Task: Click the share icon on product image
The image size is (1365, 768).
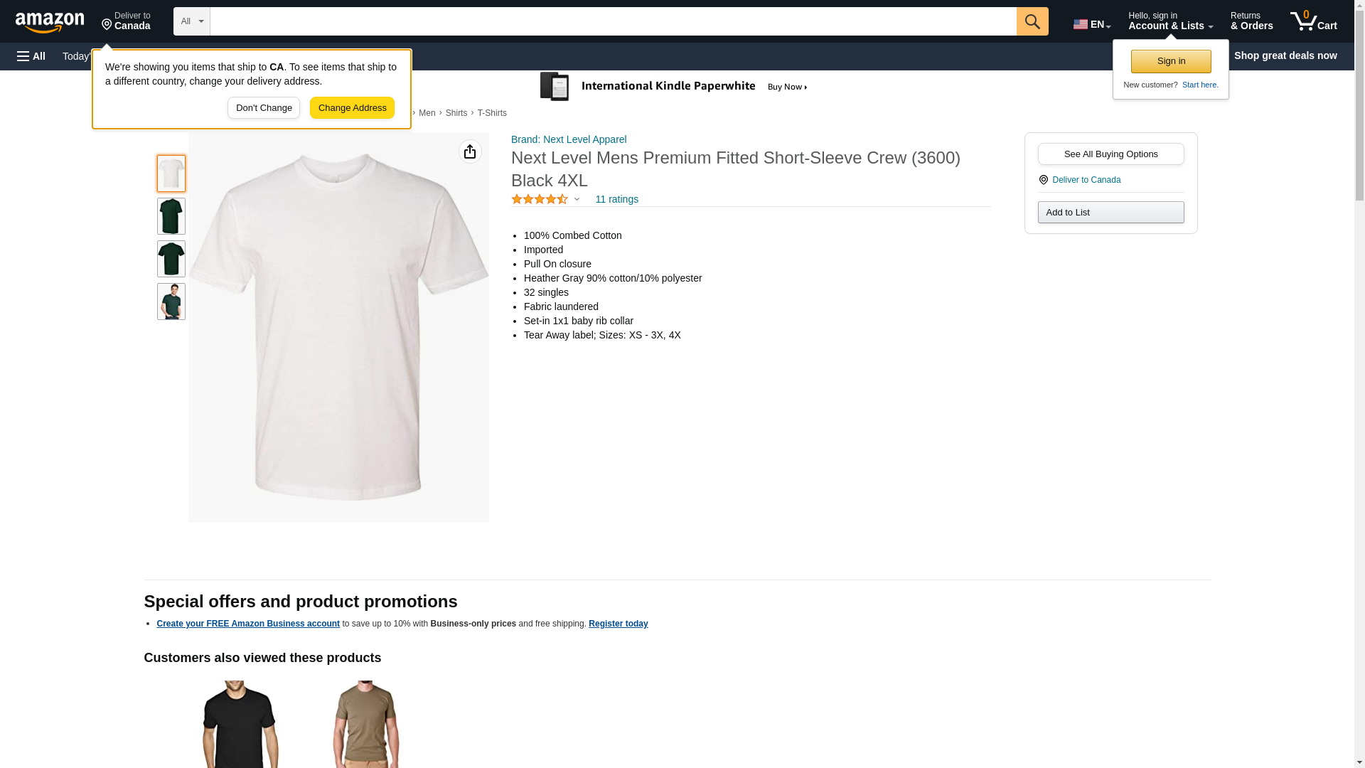Action: point(469,151)
